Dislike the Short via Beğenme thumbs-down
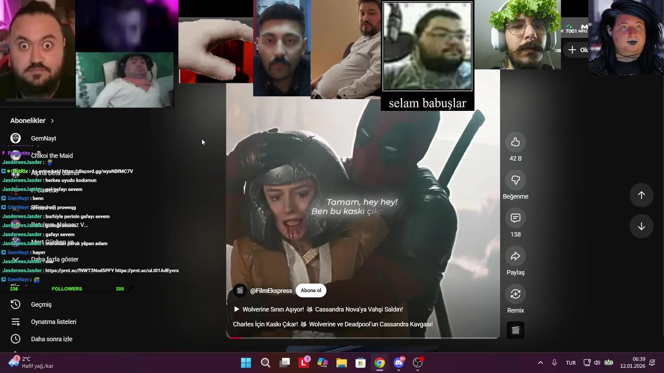This screenshot has width=664, height=373. [x=515, y=180]
